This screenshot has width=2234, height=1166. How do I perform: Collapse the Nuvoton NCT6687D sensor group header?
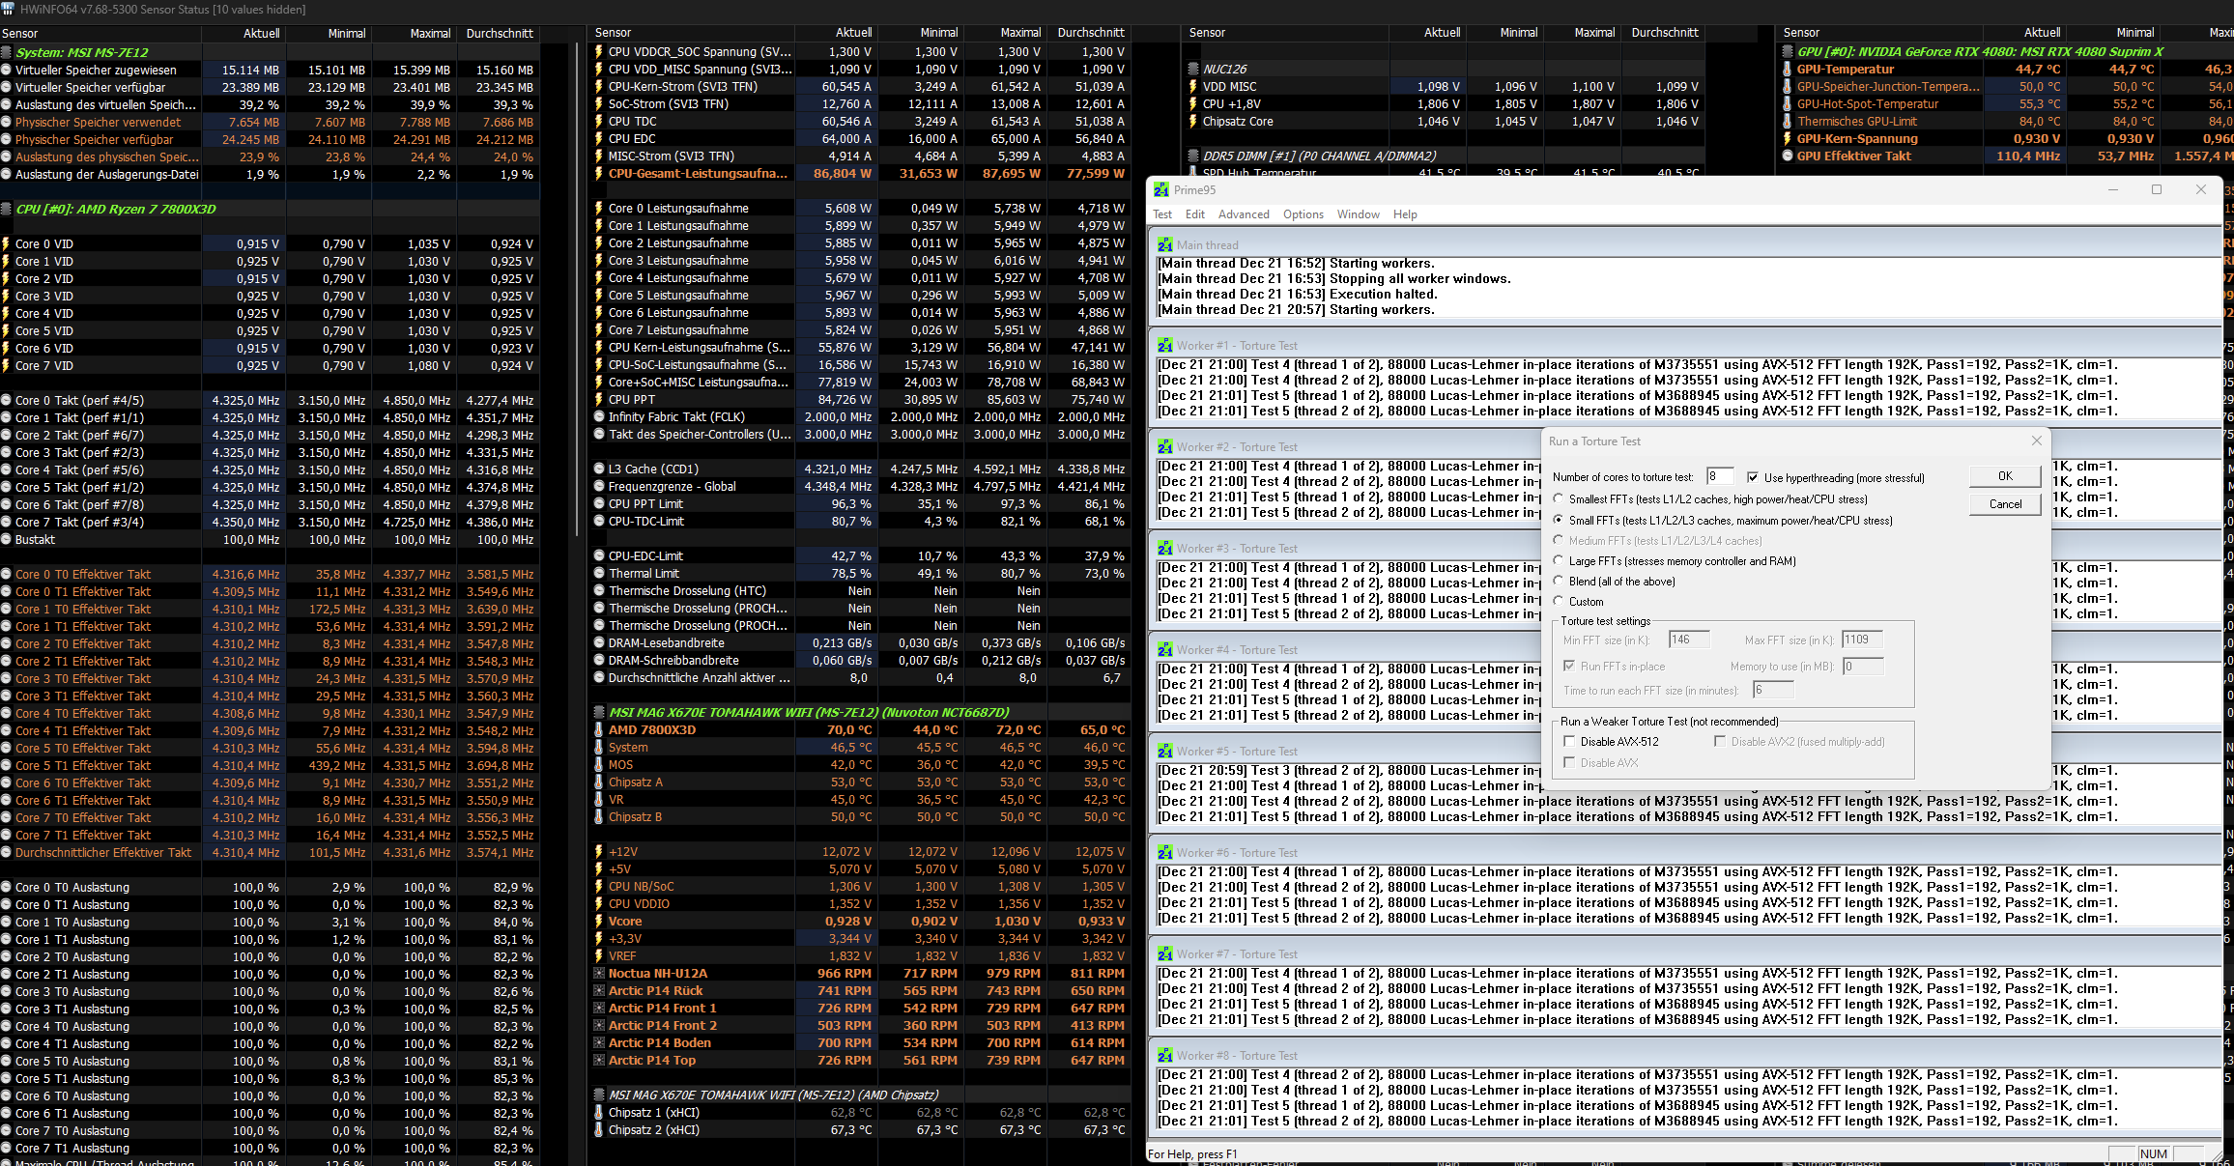599,713
